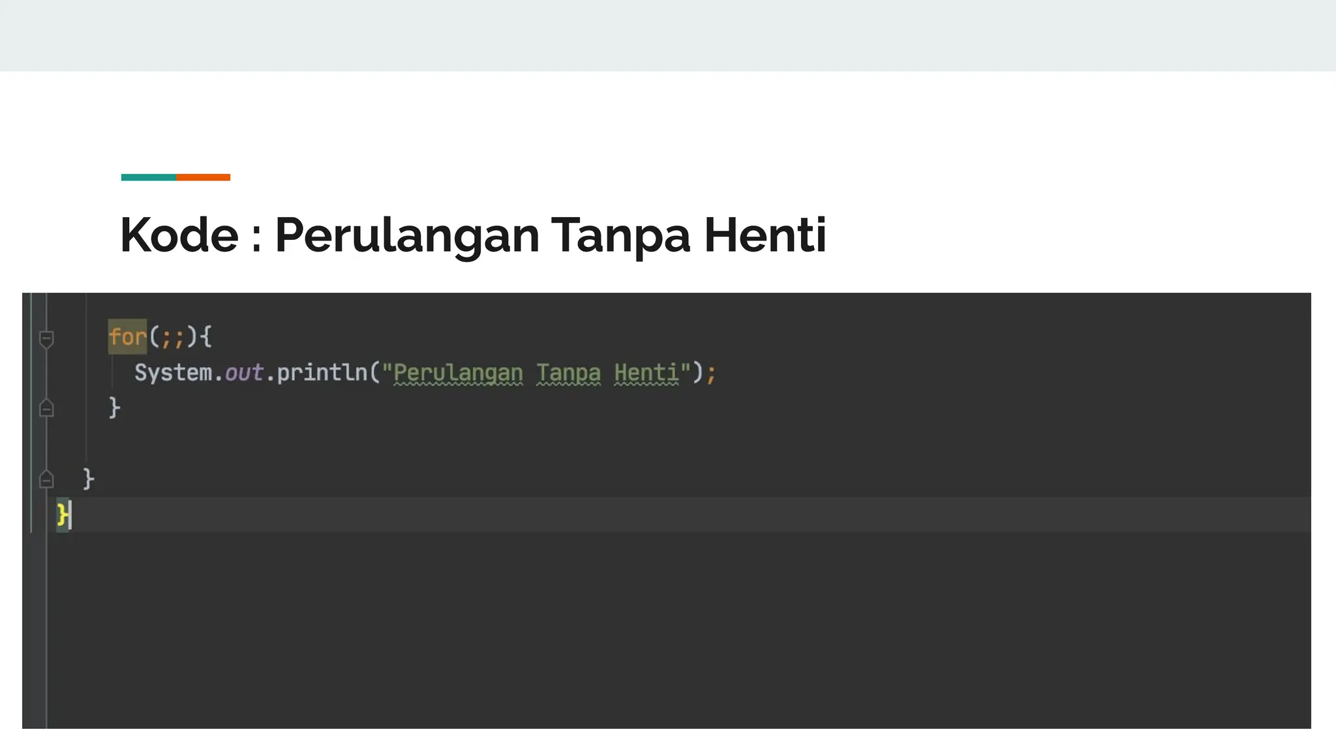The width and height of the screenshot is (1336, 751).
Task: Click the word 'Perulangan' in the string
Action: coord(458,374)
